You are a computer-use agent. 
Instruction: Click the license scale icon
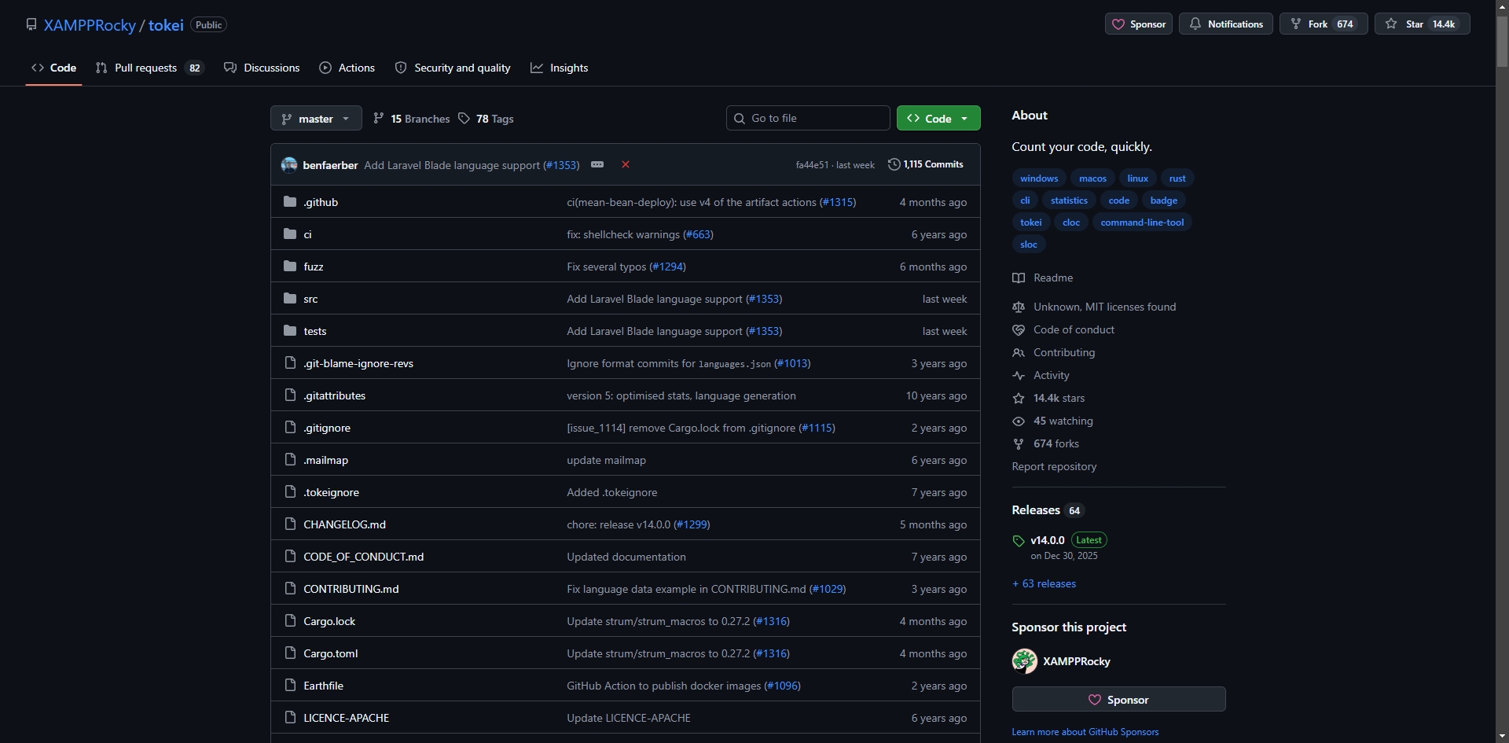point(1019,307)
